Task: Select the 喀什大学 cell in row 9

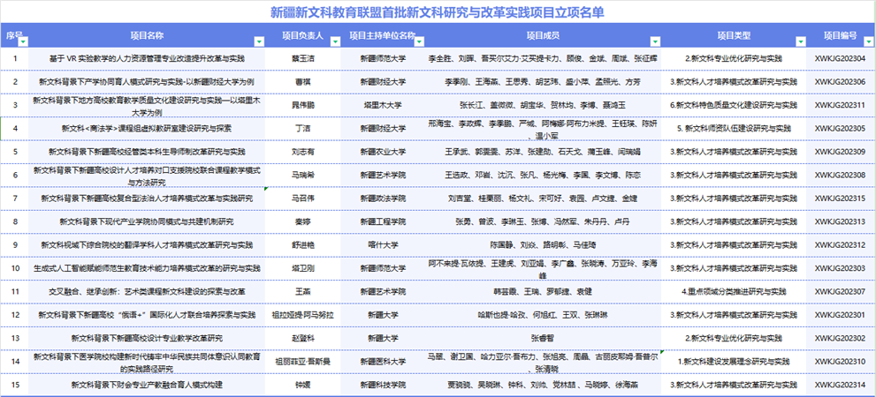Action: pyautogui.click(x=383, y=243)
